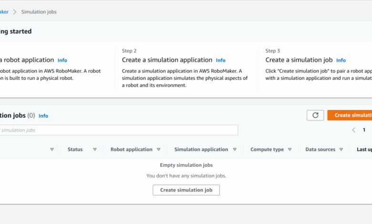This screenshot has height=224, width=372.
Task: Open Info link for Create a simulation job
Action: [x=341, y=60]
